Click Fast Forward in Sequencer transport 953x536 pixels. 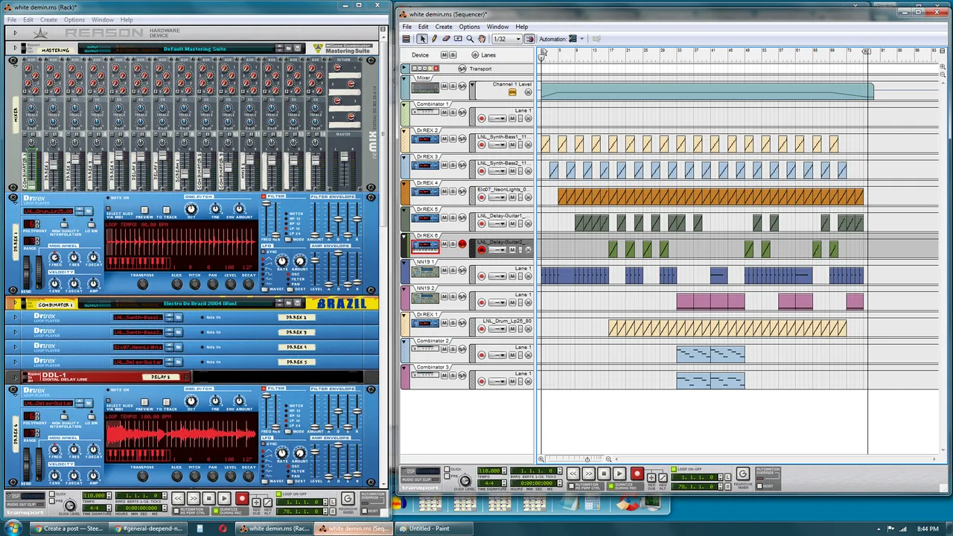[588, 474]
